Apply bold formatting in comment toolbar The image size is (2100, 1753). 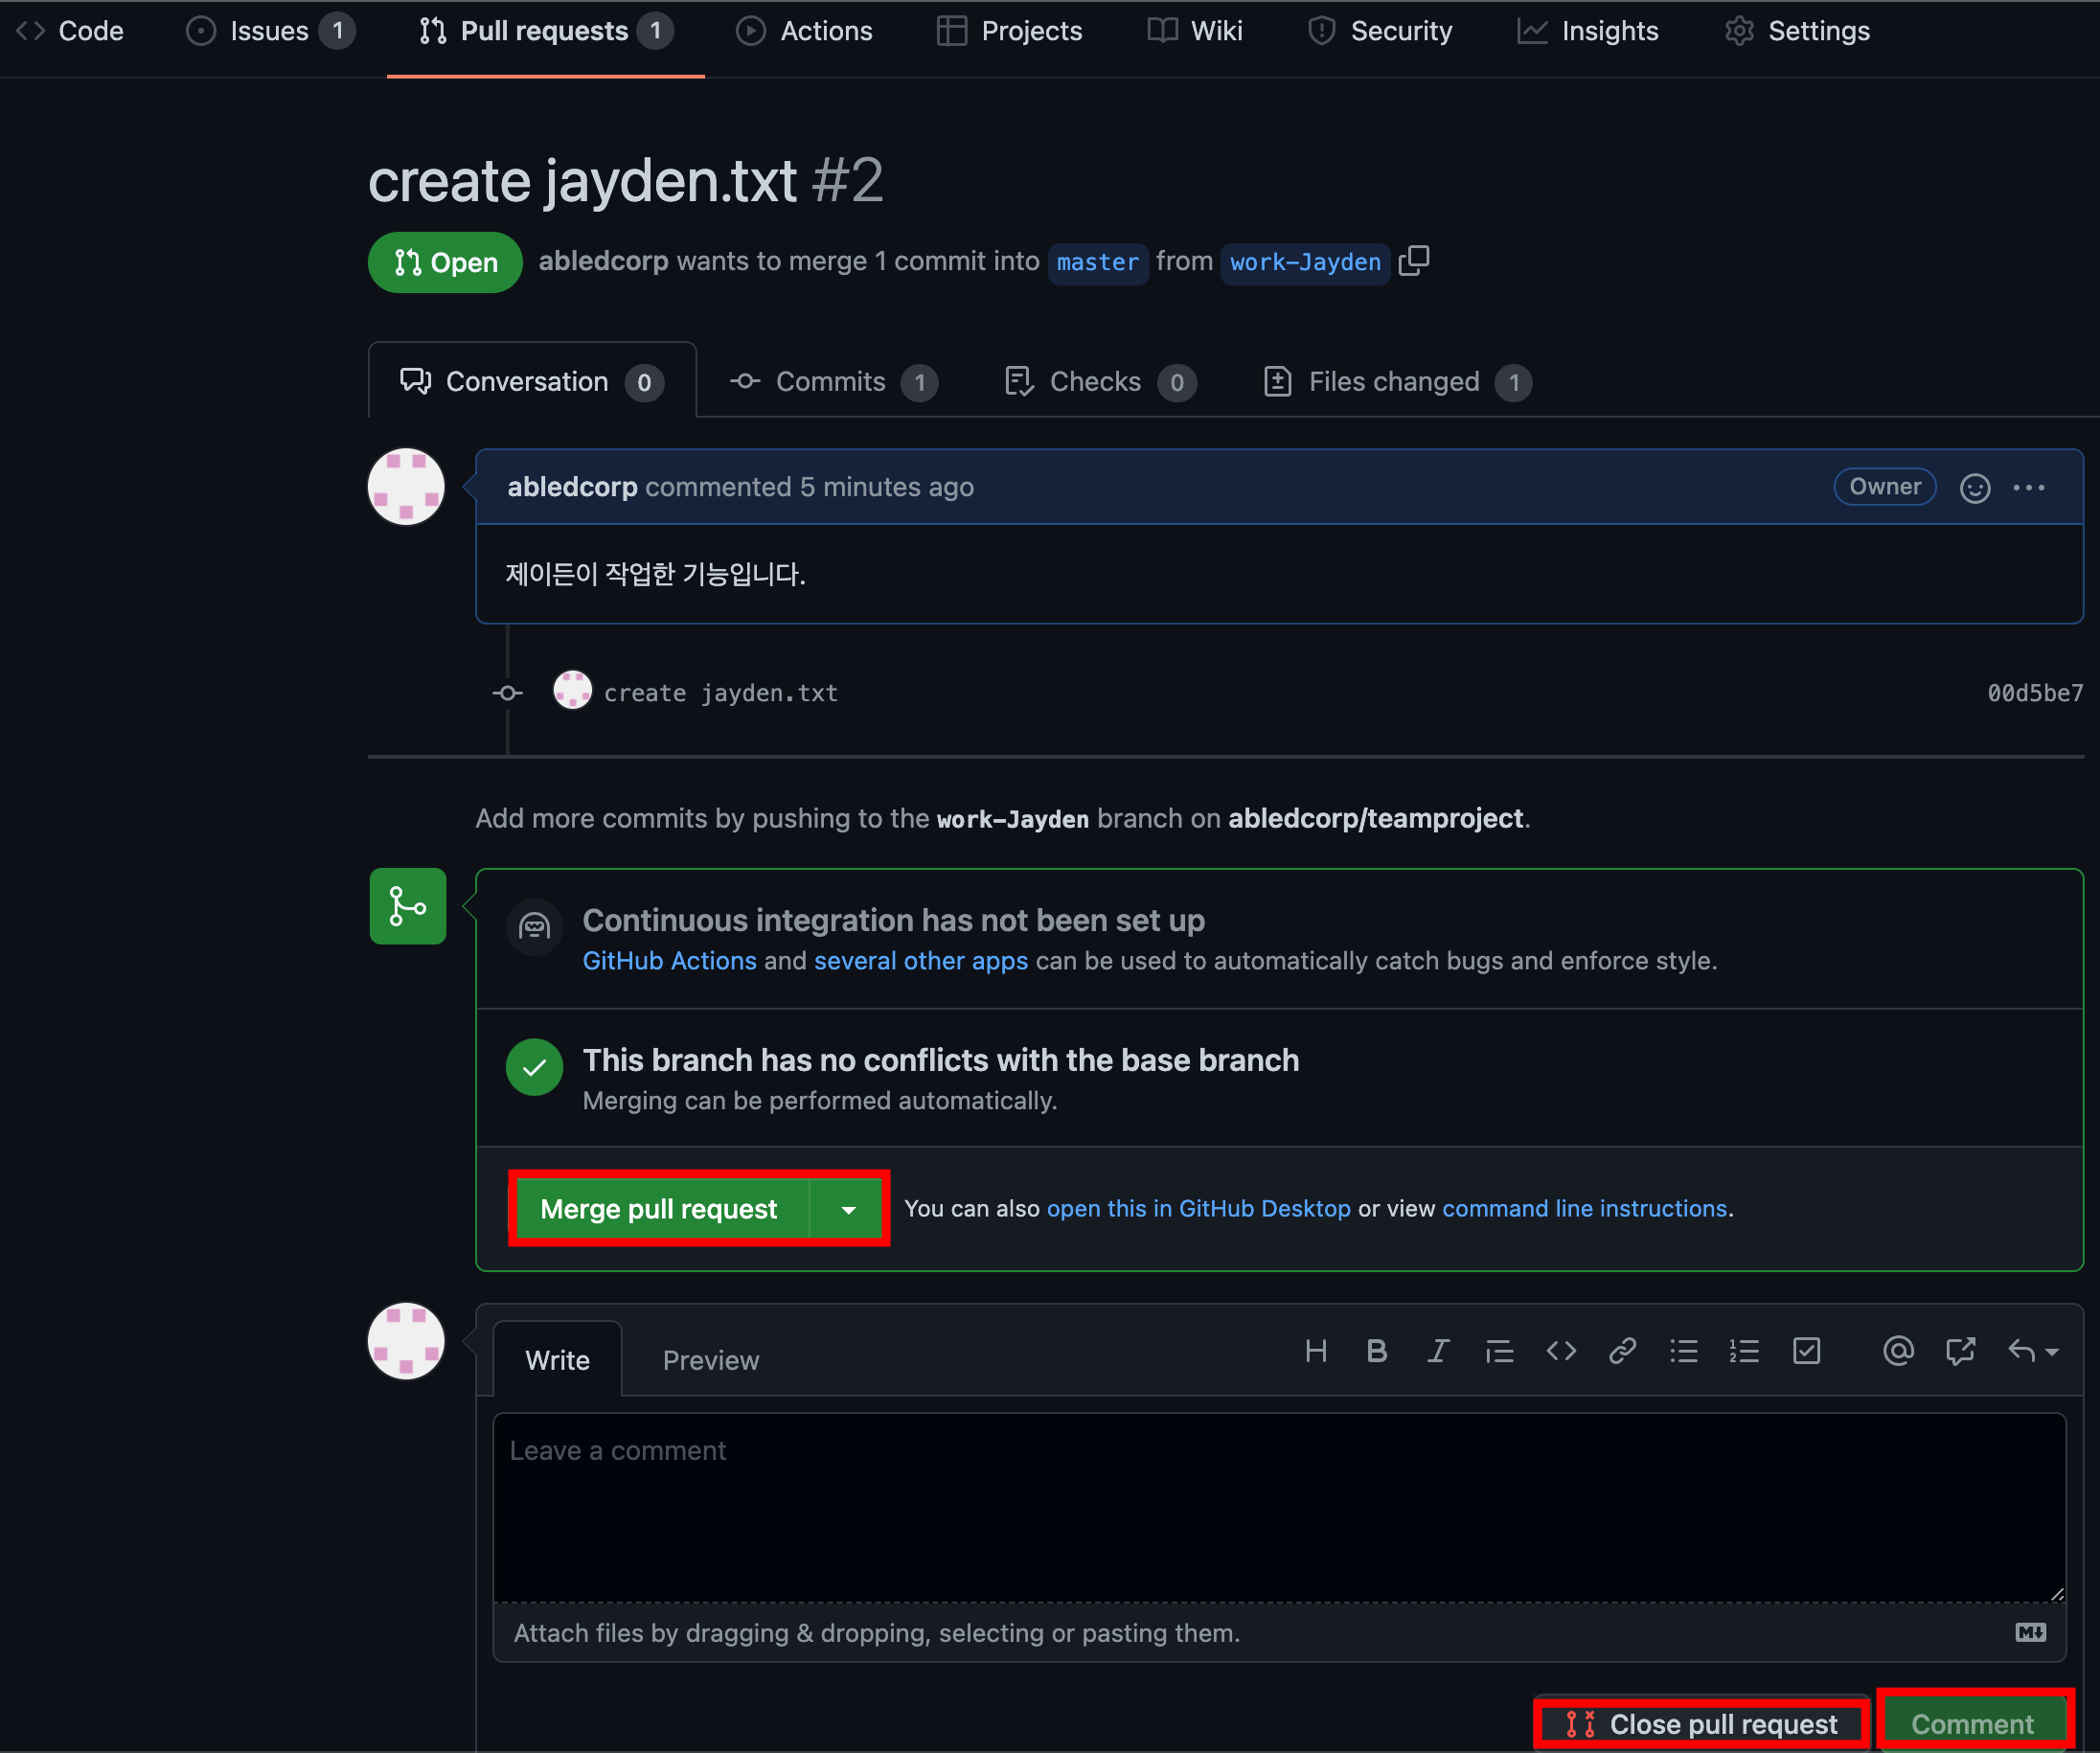[1377, 1352]
